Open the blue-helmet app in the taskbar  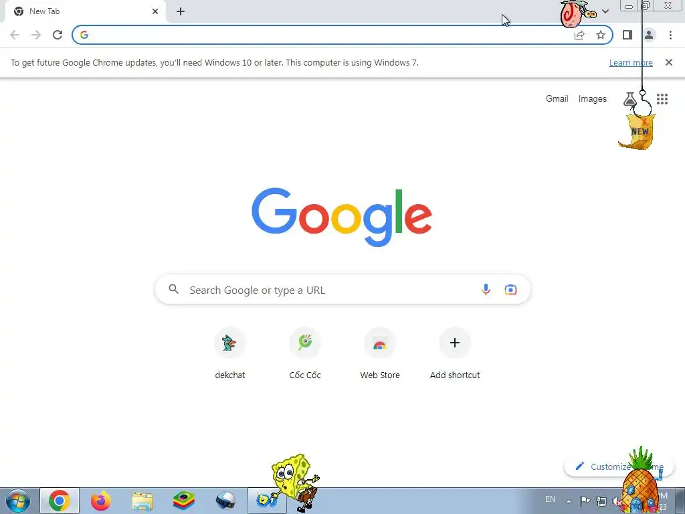(225, 501)
